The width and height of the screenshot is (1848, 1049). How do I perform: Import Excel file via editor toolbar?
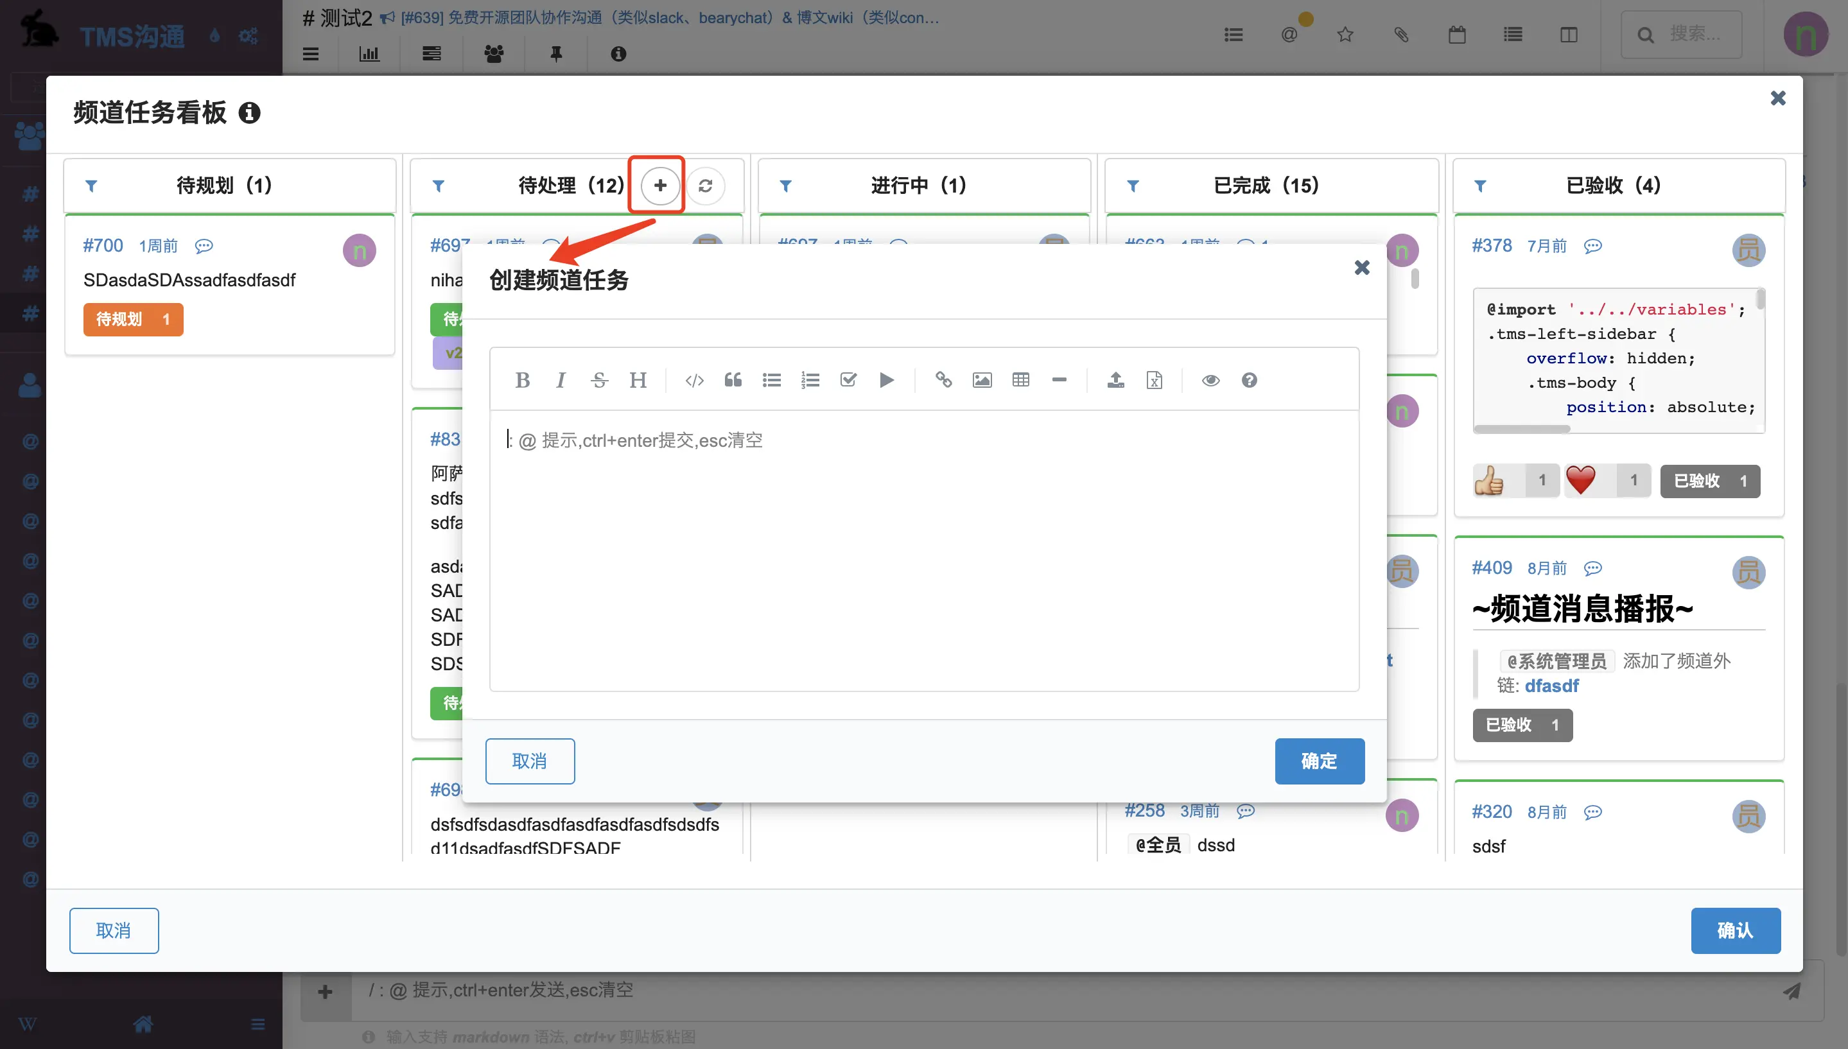[1154, 379]
